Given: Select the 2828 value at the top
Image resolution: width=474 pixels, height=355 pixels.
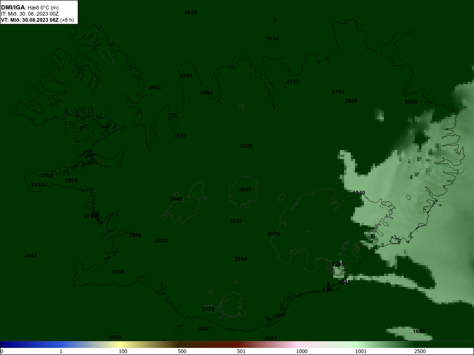Looking at the screenshot, I should point(191,12).
